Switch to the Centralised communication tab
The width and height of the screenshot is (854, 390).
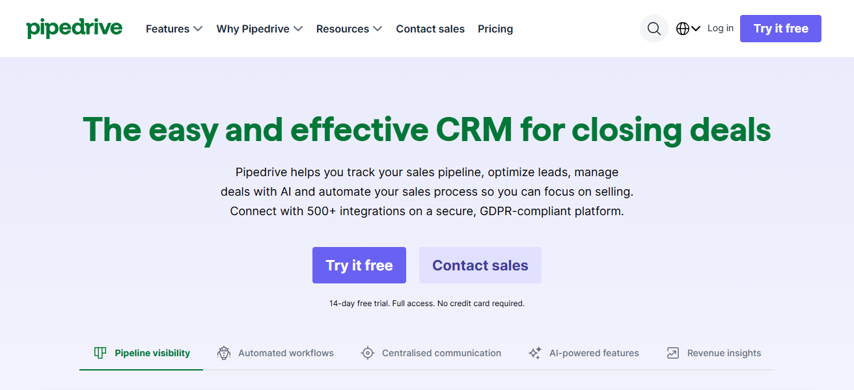pos(431,353)
